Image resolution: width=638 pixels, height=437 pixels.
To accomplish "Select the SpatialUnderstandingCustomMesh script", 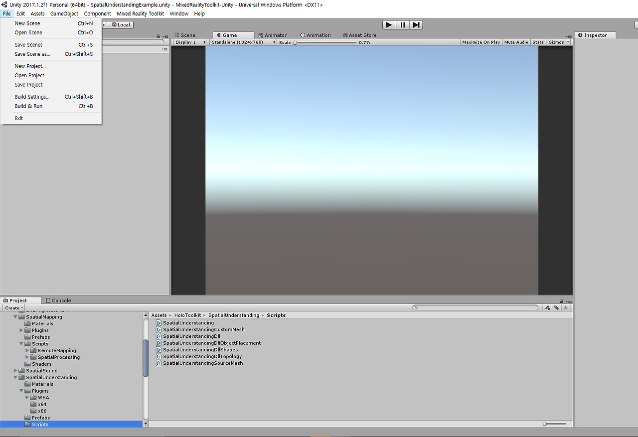I will 200,330.
